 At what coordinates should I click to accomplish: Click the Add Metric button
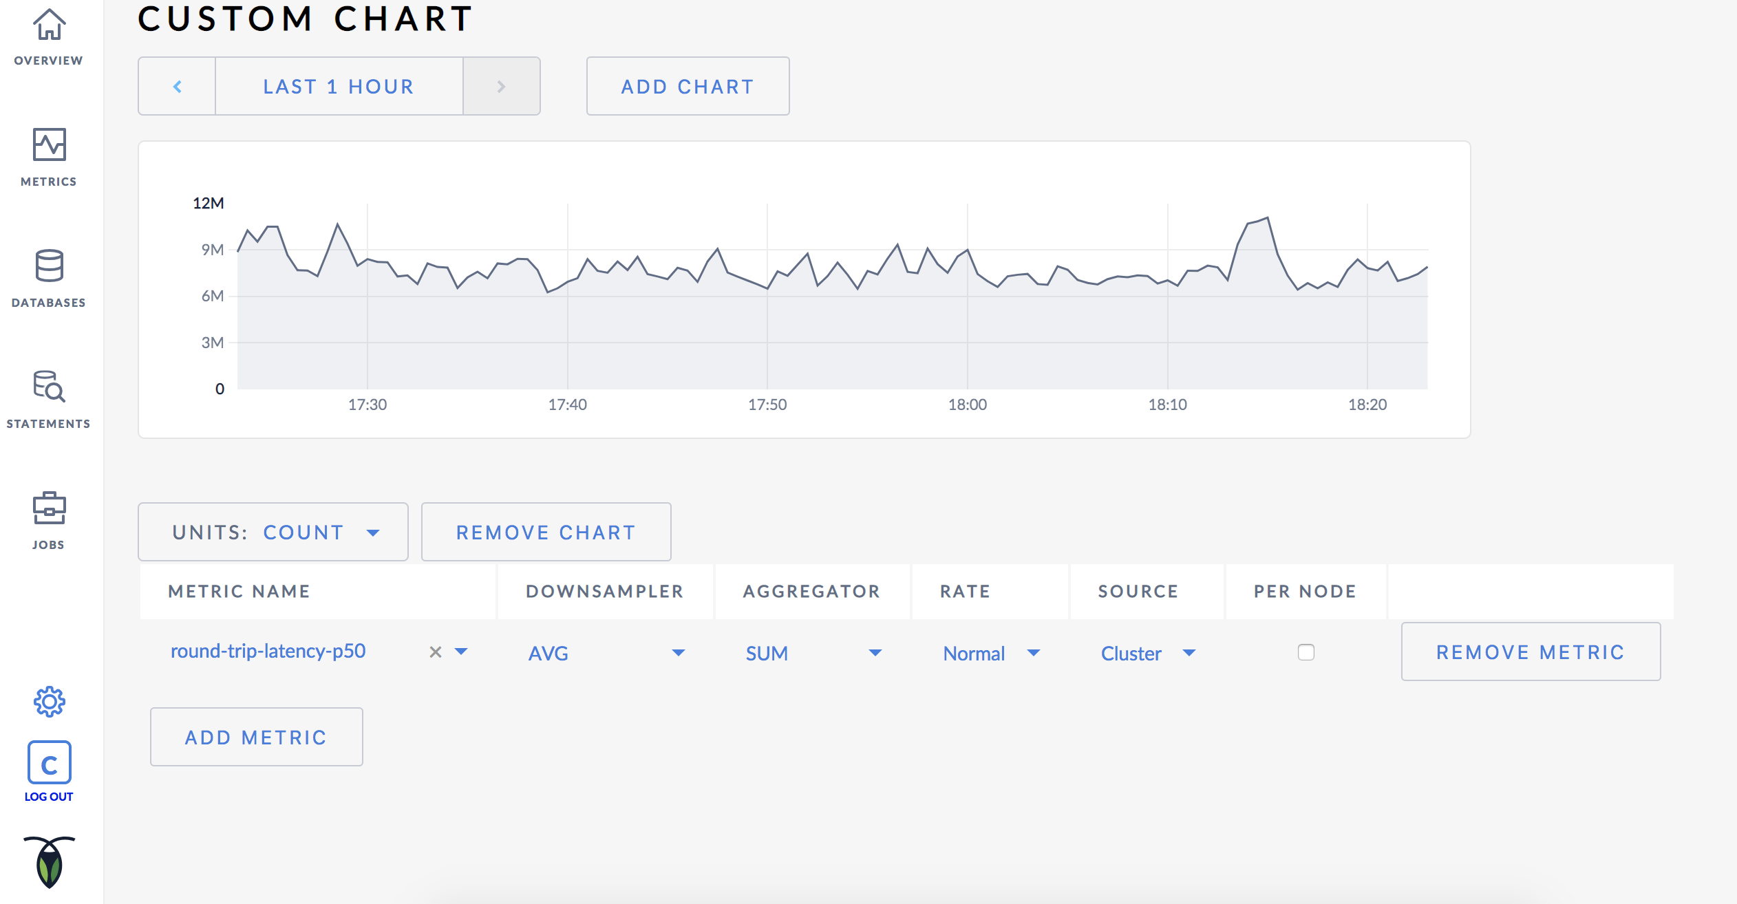coord(254,736)
